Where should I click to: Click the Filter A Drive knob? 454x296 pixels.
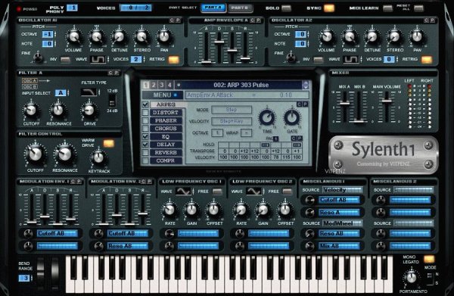(x=89, y=111)
